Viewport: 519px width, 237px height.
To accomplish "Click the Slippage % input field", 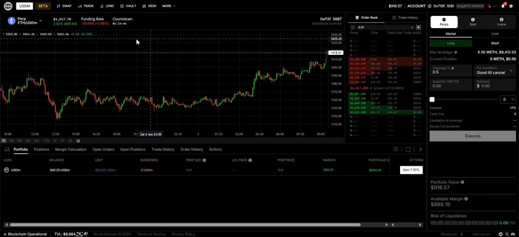I will click(451, 70).
